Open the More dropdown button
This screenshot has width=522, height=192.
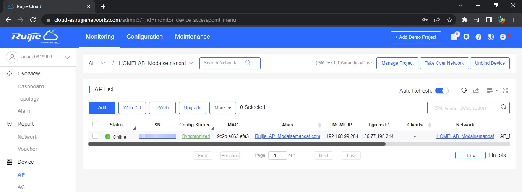click(223, 108)
